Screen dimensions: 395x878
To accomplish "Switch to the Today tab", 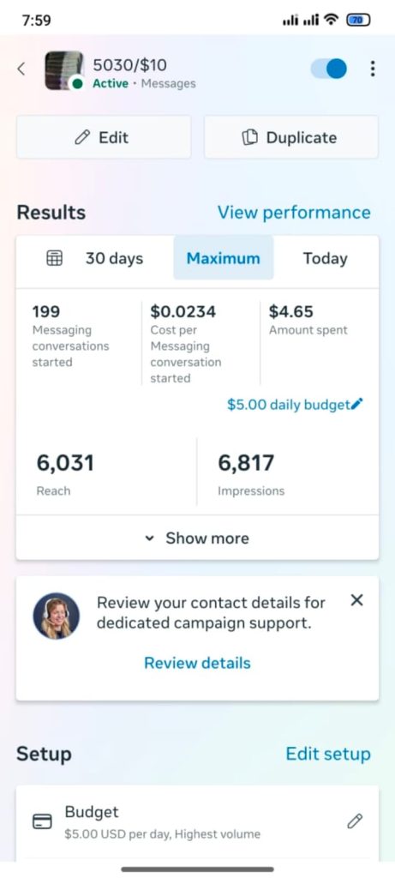I will [325, 258].
